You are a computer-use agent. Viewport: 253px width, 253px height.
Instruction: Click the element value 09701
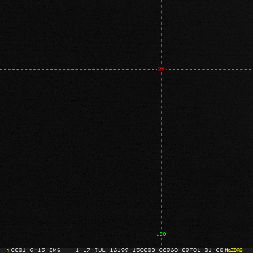coord(191,250)
